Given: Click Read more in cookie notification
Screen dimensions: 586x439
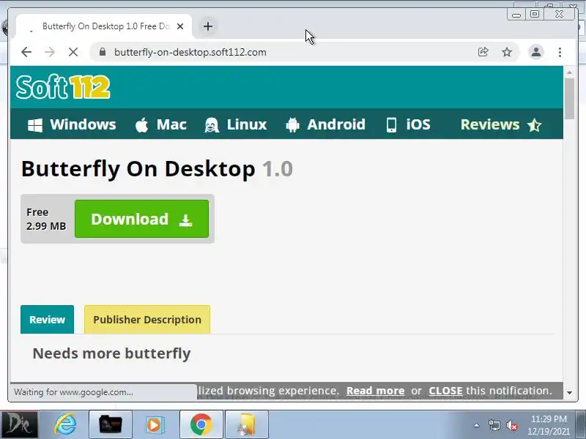Looking at the screenshot, I should click(375, 391).
